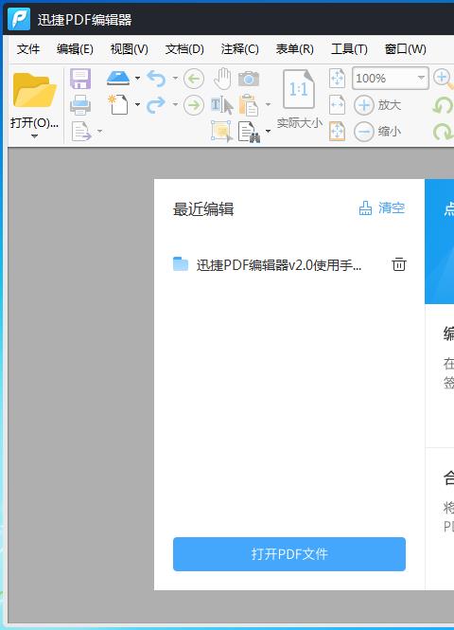Screen dimensions: 454x630
Task: Open the 窗口(W) menu
Action: tap(405, 49)
